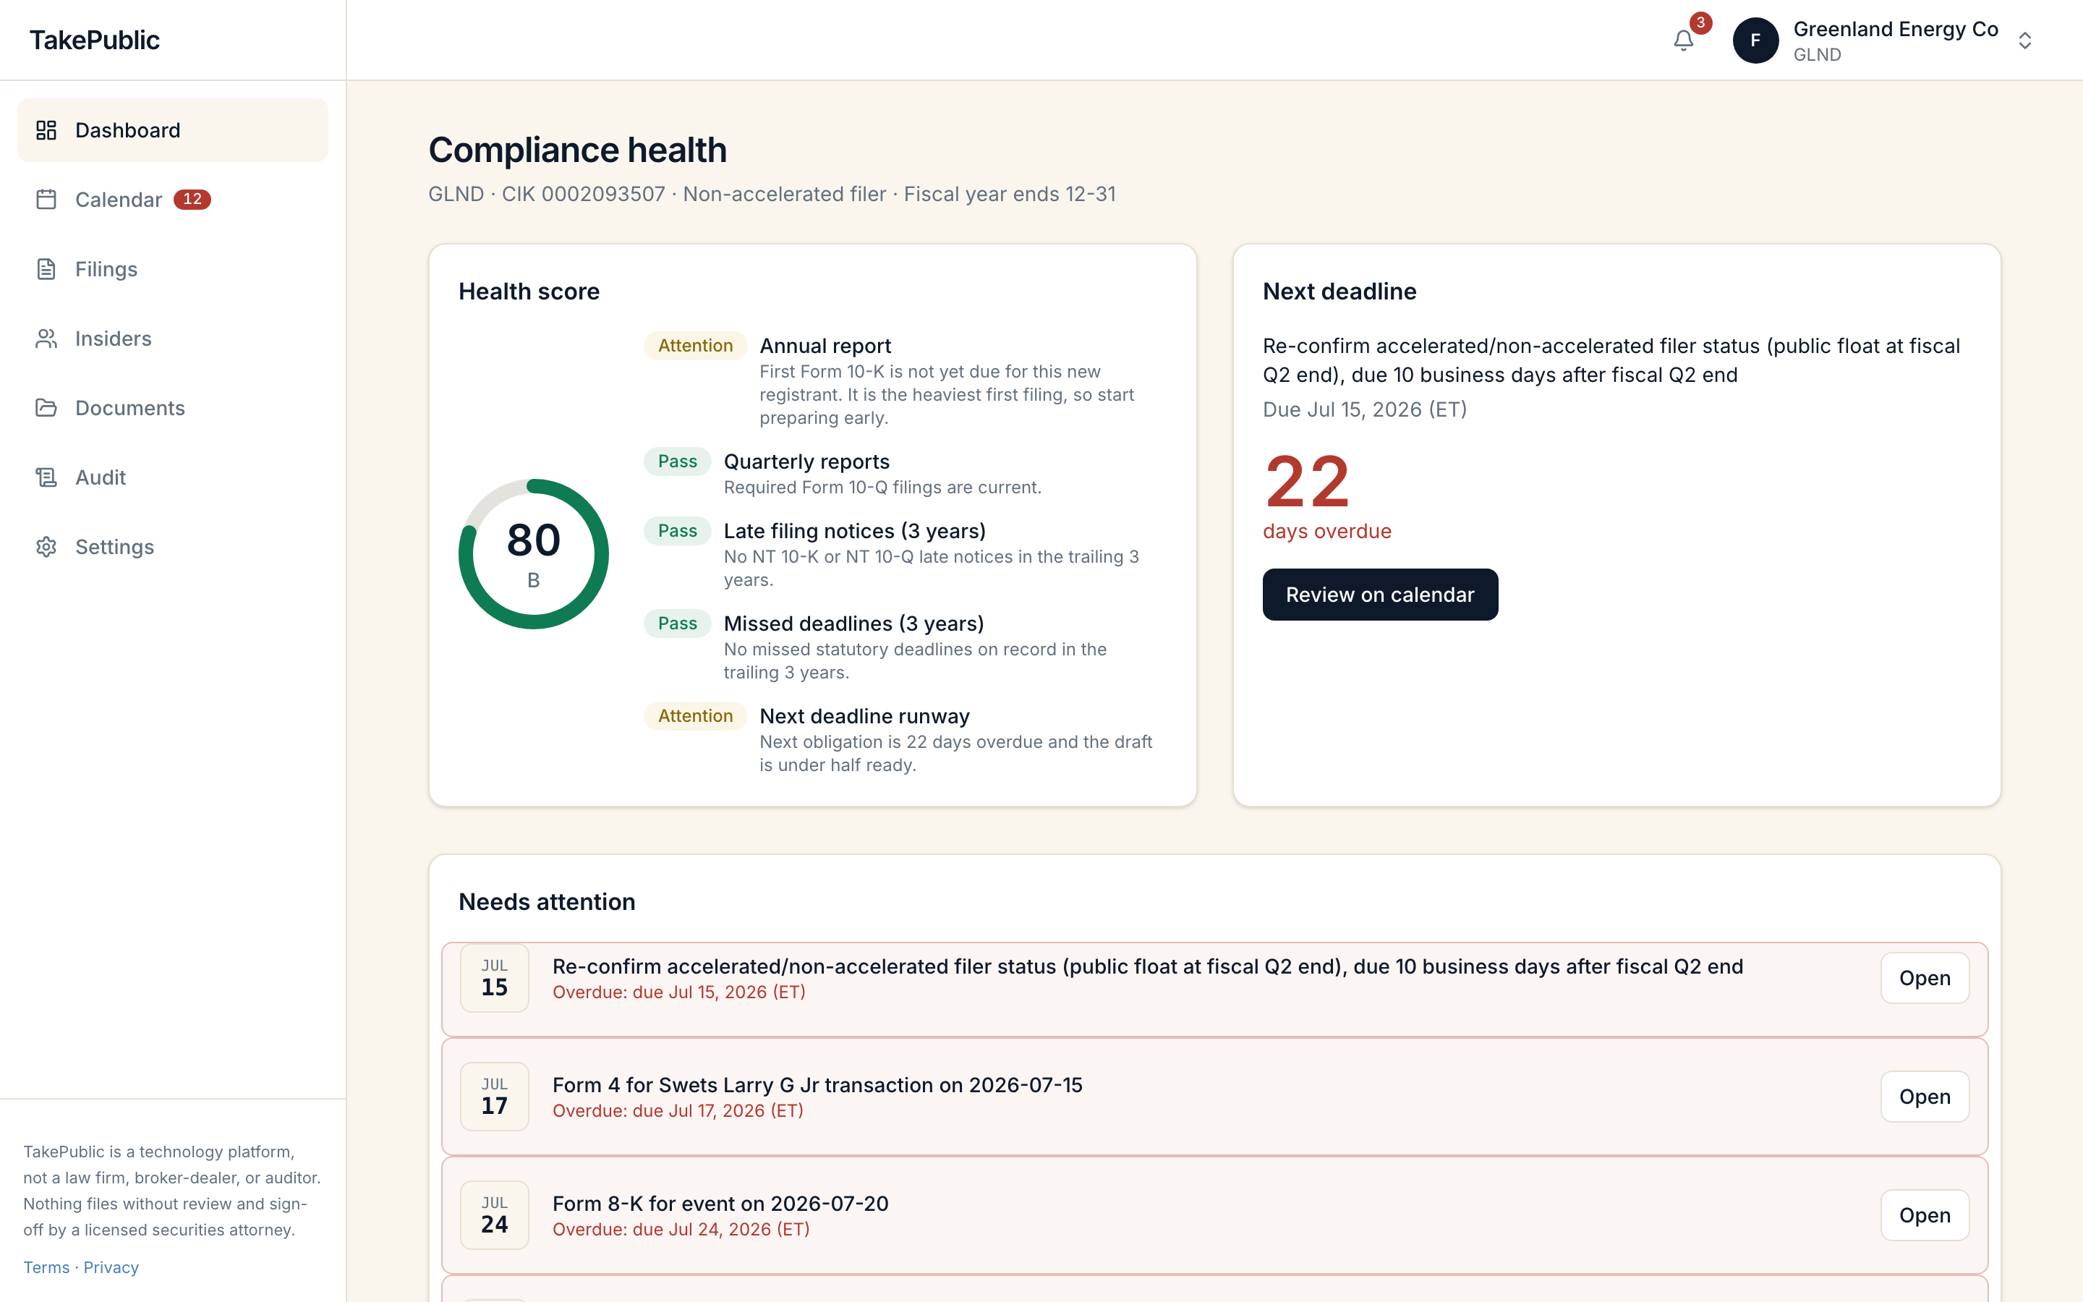
Task: Click the JUL 17 date tile
Action: tap(494, 1096)
